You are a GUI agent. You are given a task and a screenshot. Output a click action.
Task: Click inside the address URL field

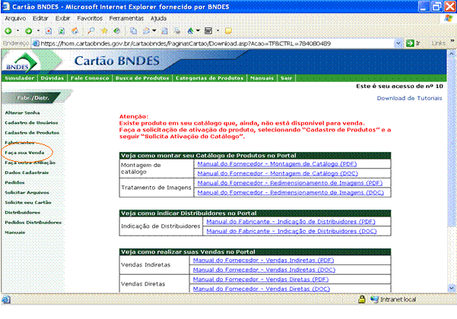pyautogui.click(x=213, y=43)
